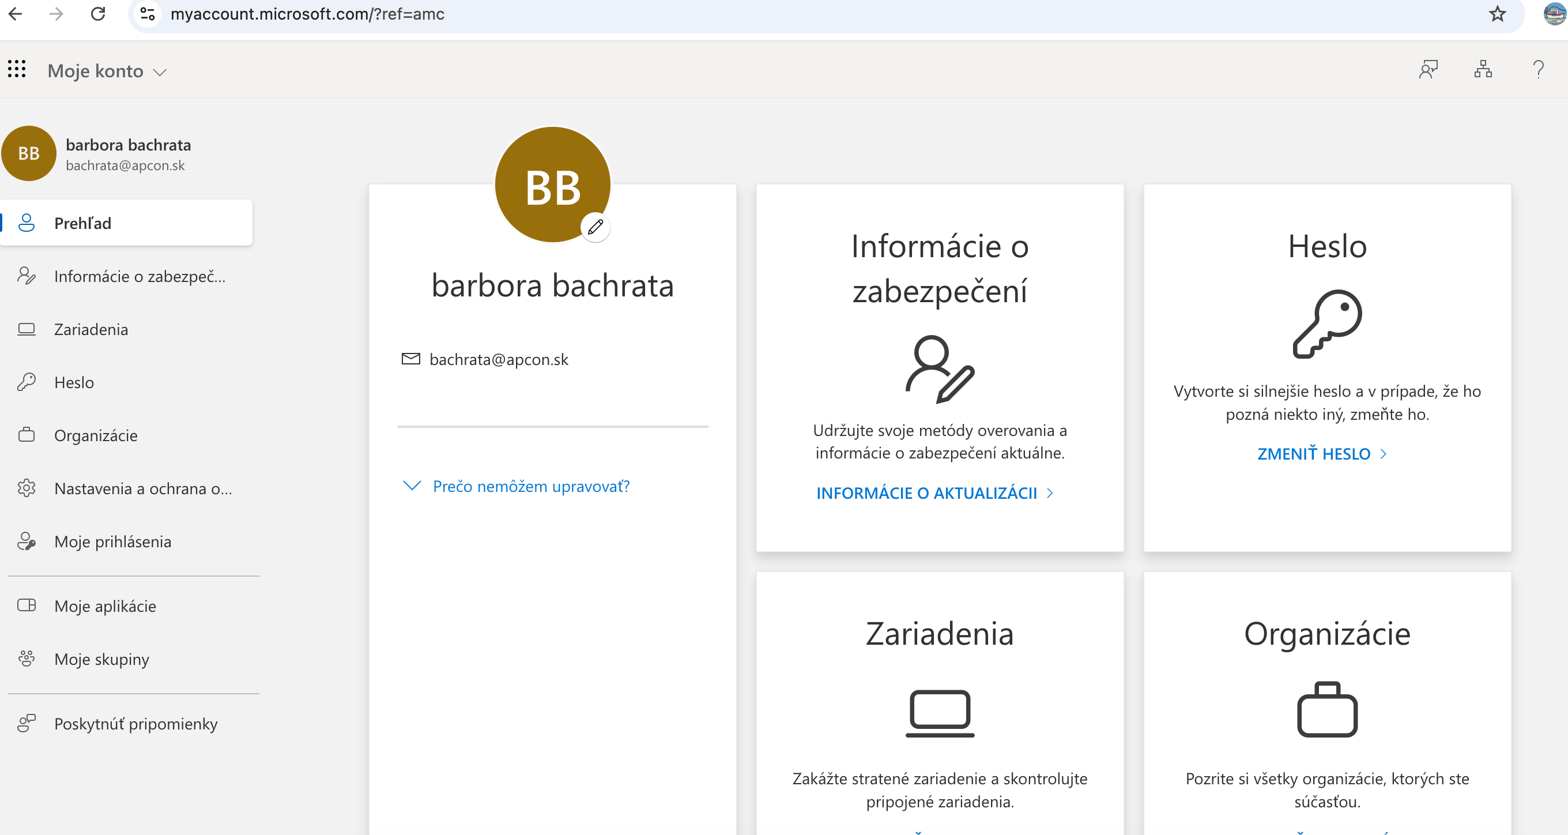Click the key icon on Heslo card
1568x835 pixels.
(x=1327, y=324)
